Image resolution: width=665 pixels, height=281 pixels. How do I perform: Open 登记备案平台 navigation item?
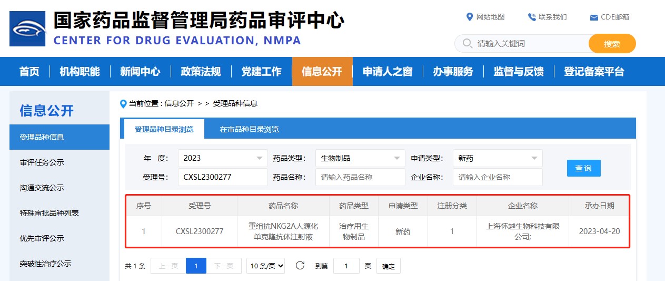[594, 72]
